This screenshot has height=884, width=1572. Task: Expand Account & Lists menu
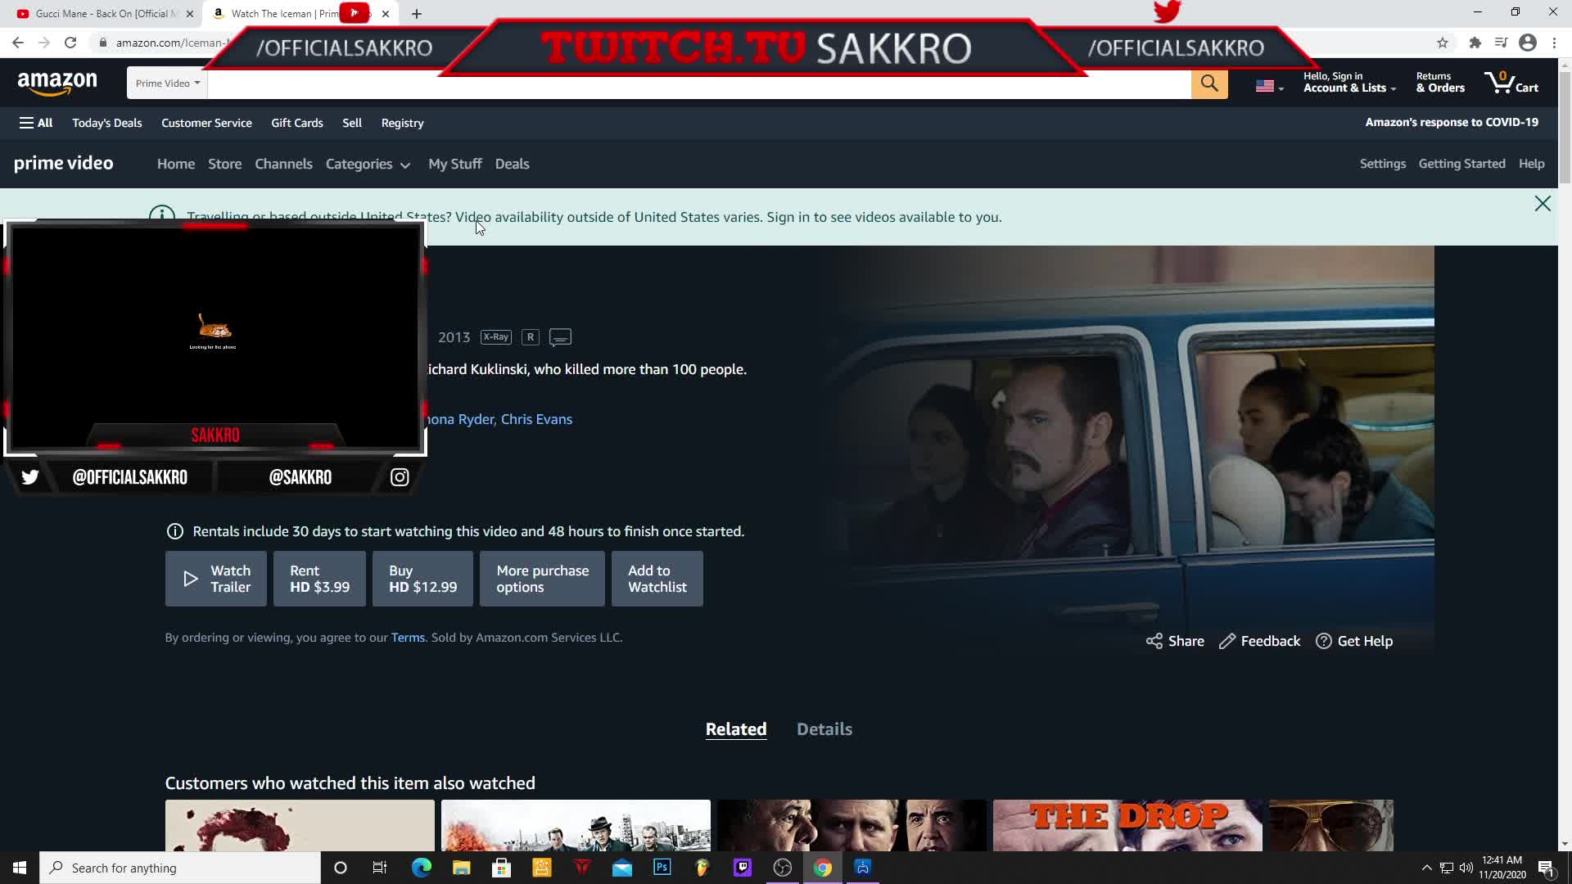[1349, 83]
